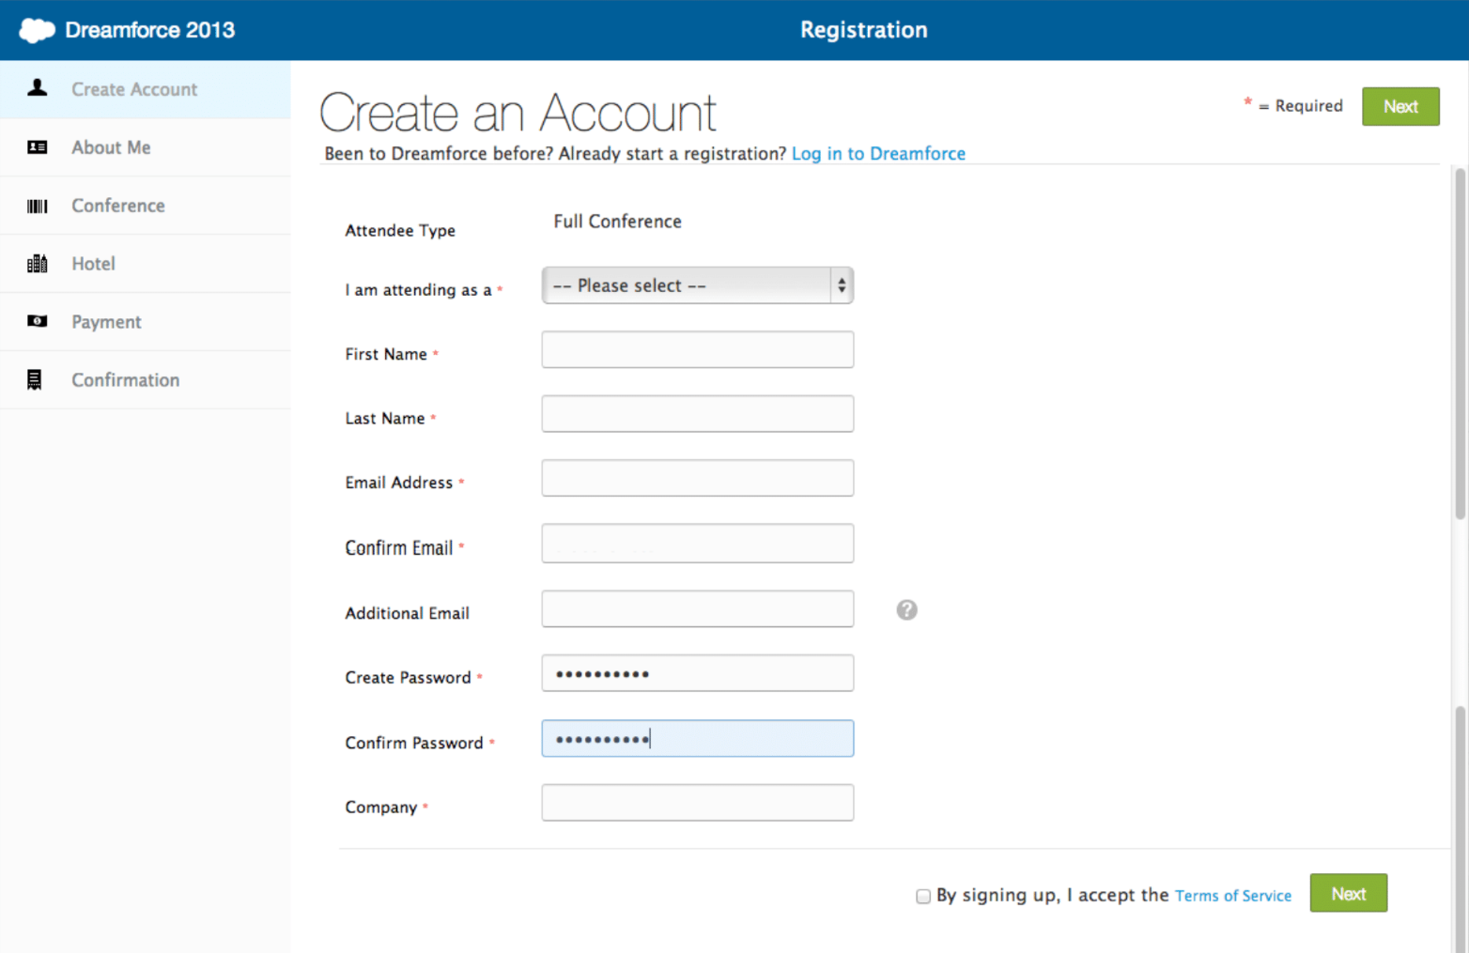
Task: Click the 'Confirm Email' label
Action: pyautogui.click(x=399, y=547)
